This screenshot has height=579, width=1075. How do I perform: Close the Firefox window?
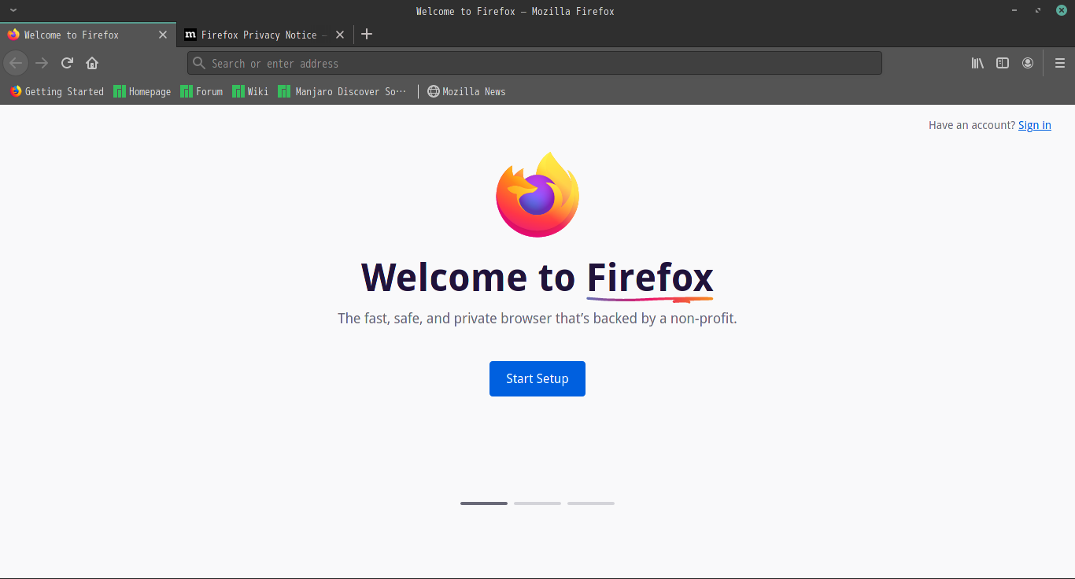click(x=1061, y=10)
